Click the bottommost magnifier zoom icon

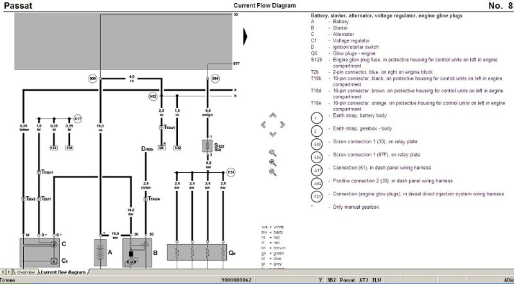click(x=272, y=172)
